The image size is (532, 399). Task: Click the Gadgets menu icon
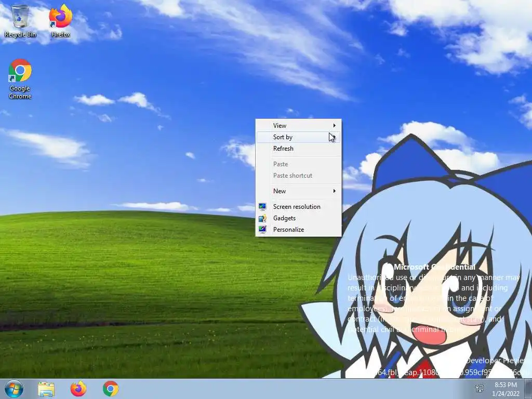(x=262, y=218)
